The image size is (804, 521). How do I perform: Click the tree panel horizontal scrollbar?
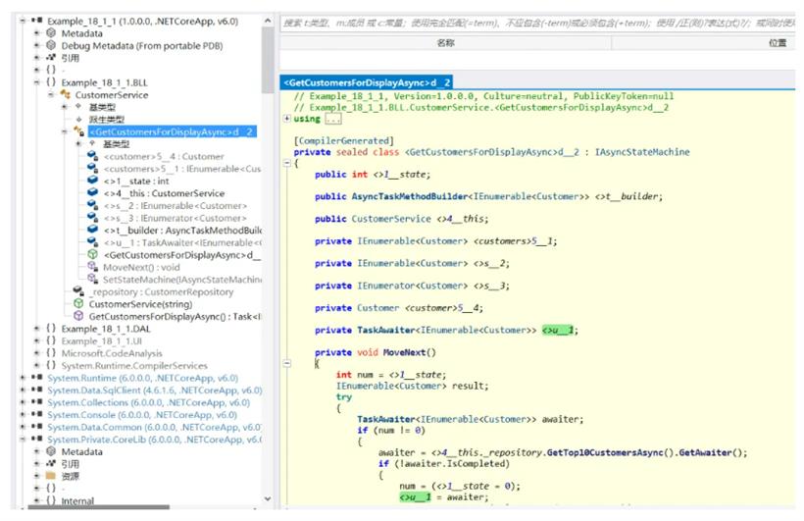98,507
